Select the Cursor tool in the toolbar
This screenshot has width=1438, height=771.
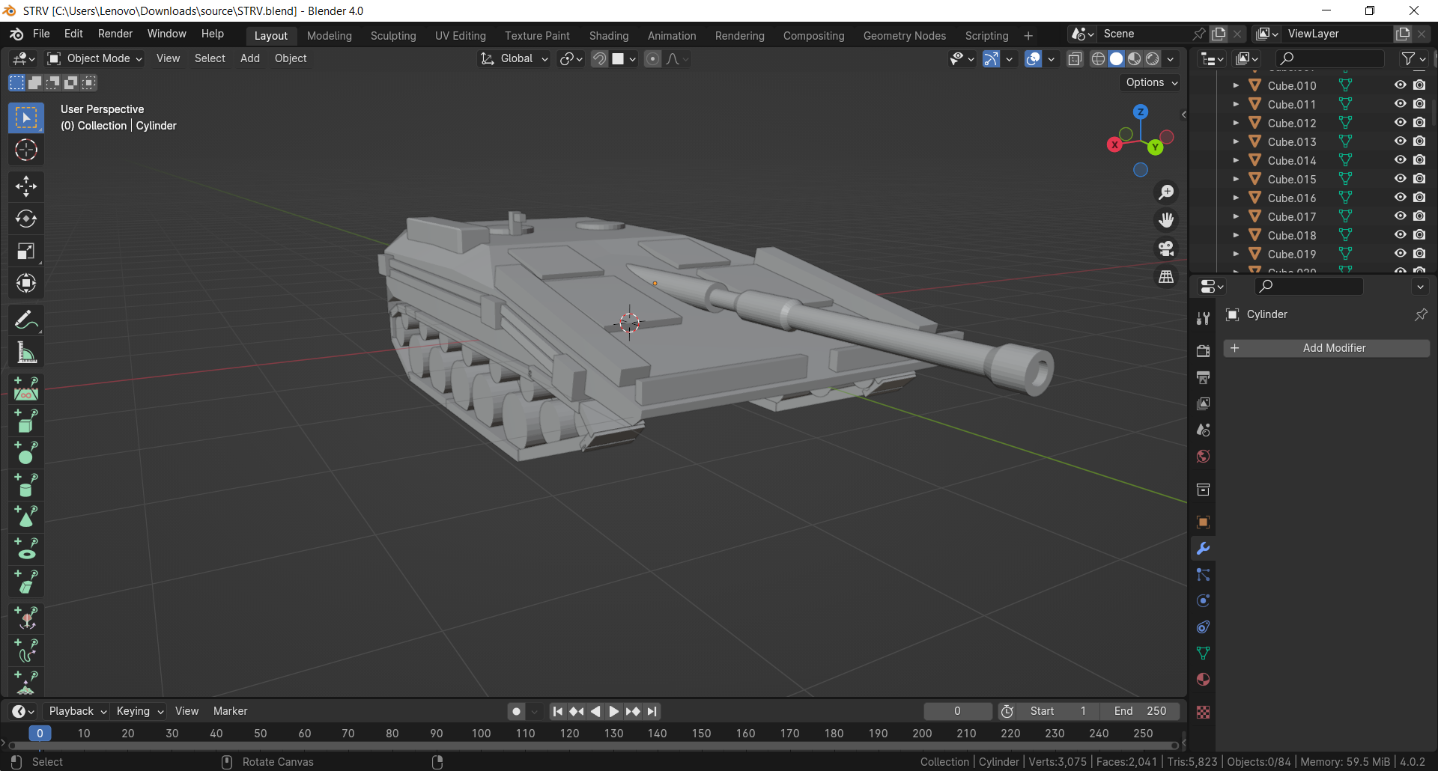coord(26,150)
